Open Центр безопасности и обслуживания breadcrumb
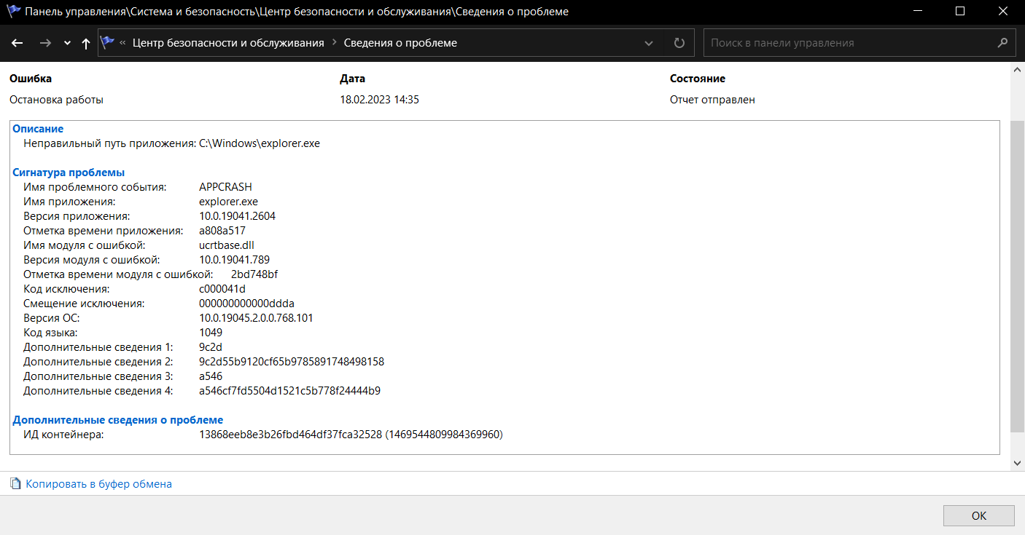The height and width of the screenshot is (535, 1025). click(228, 43)
